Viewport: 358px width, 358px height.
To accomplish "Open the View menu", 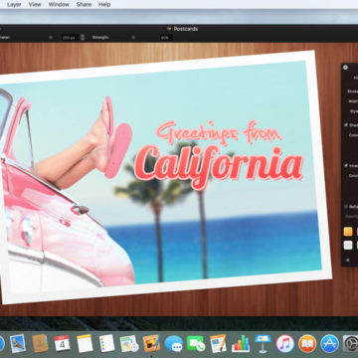I will click(35, 5).
